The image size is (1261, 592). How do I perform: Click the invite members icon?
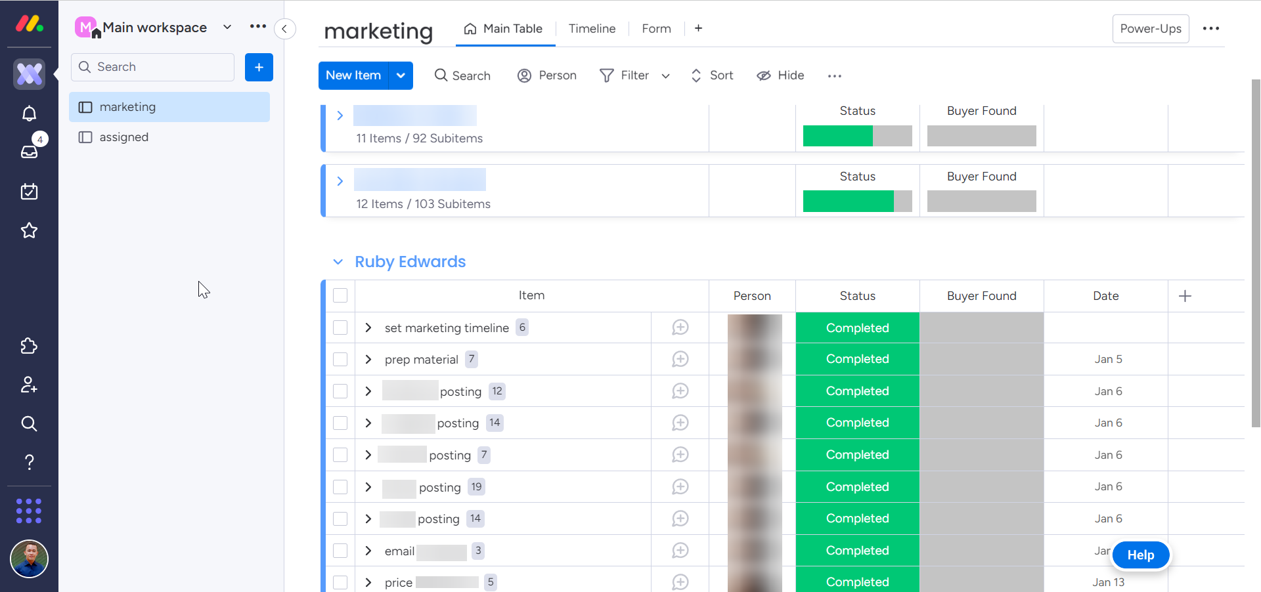(29, 385)
